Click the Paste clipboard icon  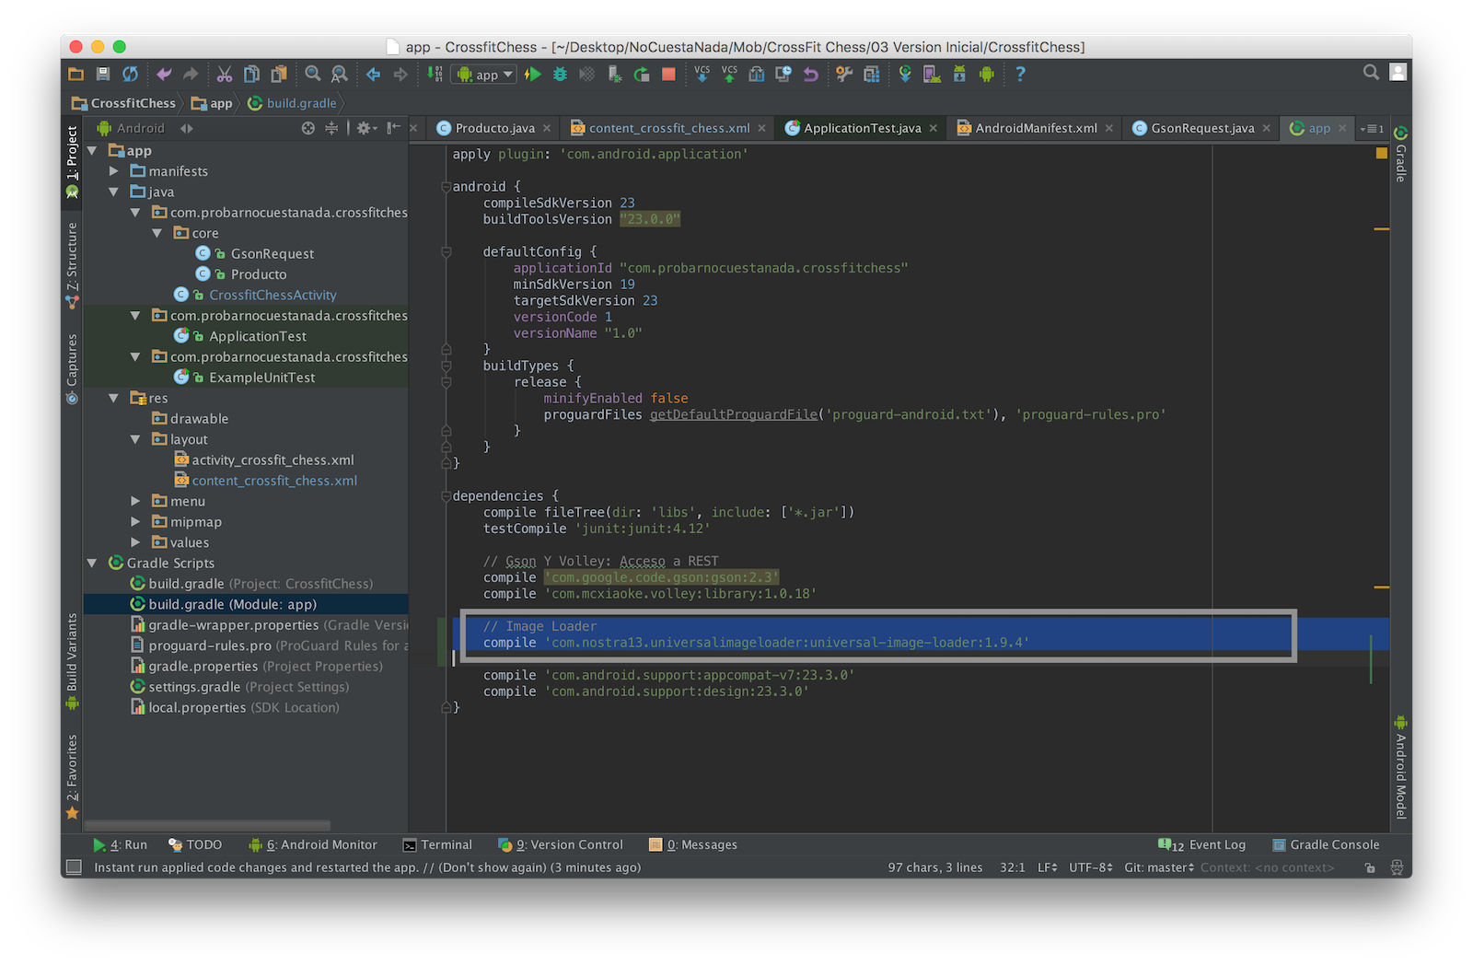(279, 75)
